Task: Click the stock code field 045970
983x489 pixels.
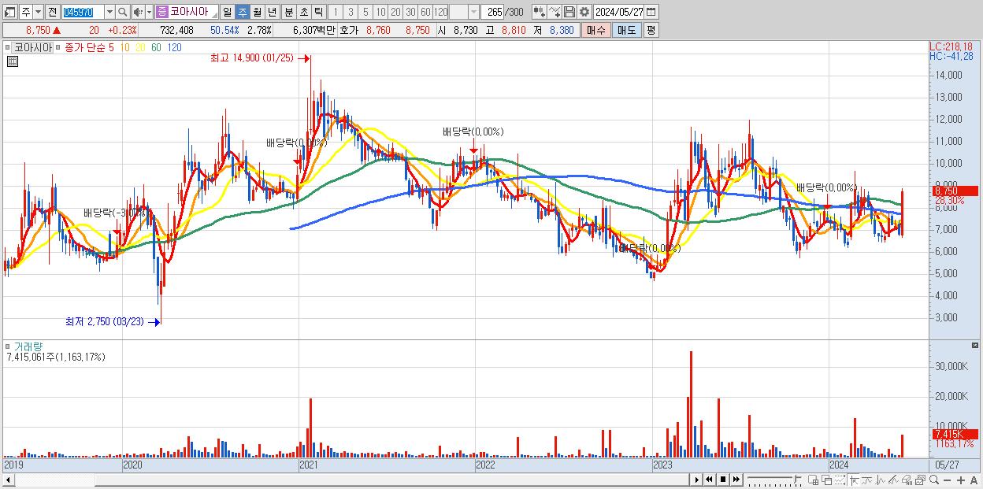Action: pos(83,12)
